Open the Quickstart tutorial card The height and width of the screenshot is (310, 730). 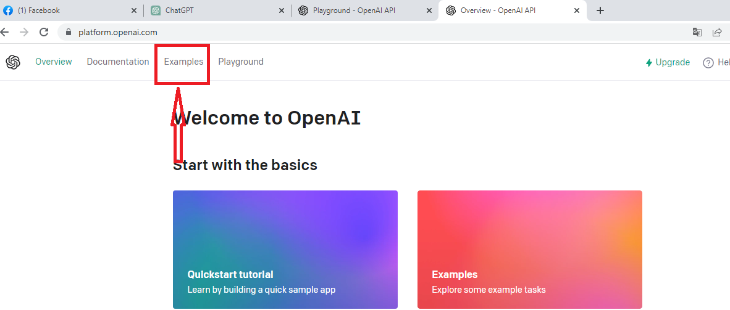[x=285, y=250]
